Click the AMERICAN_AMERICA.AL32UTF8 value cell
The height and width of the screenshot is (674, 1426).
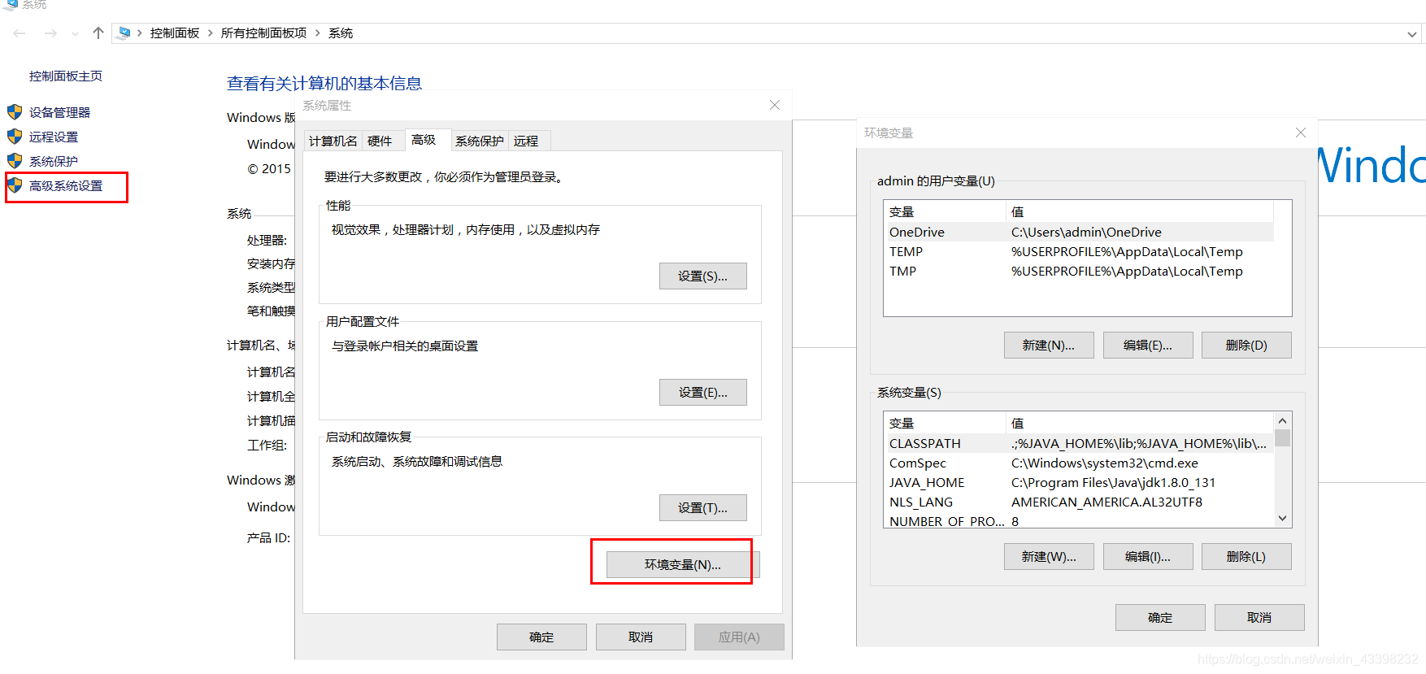point(1106,502)
